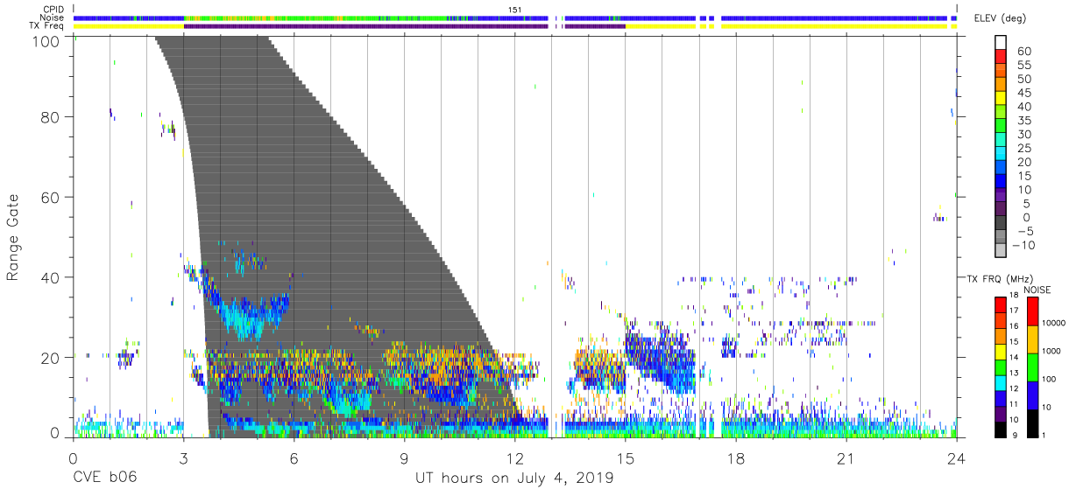Viewport: 1076px width, 496px height.
Task: Click the -5 label on elevation legend
Action: point(1024,232)
